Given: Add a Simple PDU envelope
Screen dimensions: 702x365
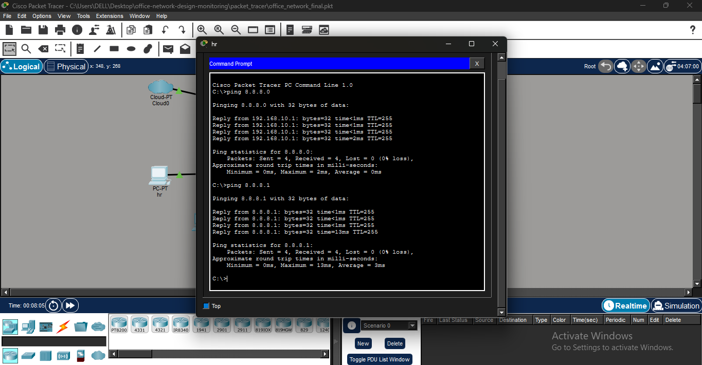Looking at the screenshot, I should pos(168,49).
